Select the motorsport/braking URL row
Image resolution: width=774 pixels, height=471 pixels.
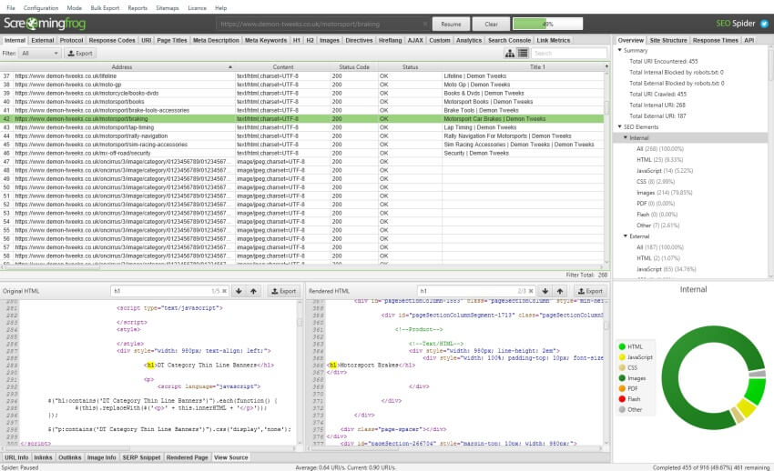click(x=302, y=119)
